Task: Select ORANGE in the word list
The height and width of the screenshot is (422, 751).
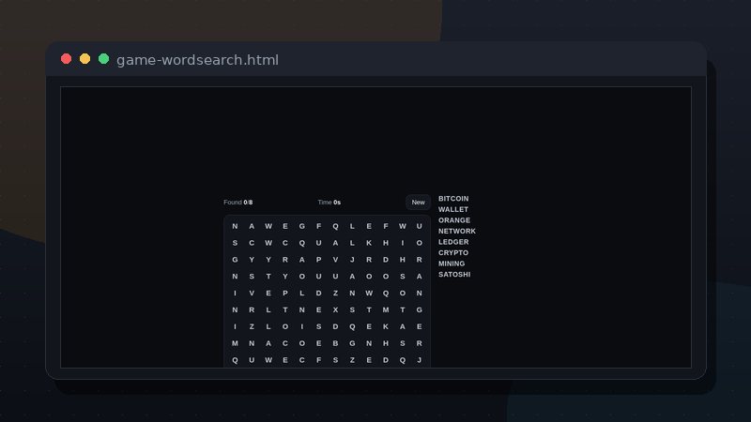Action: (454, 220)
